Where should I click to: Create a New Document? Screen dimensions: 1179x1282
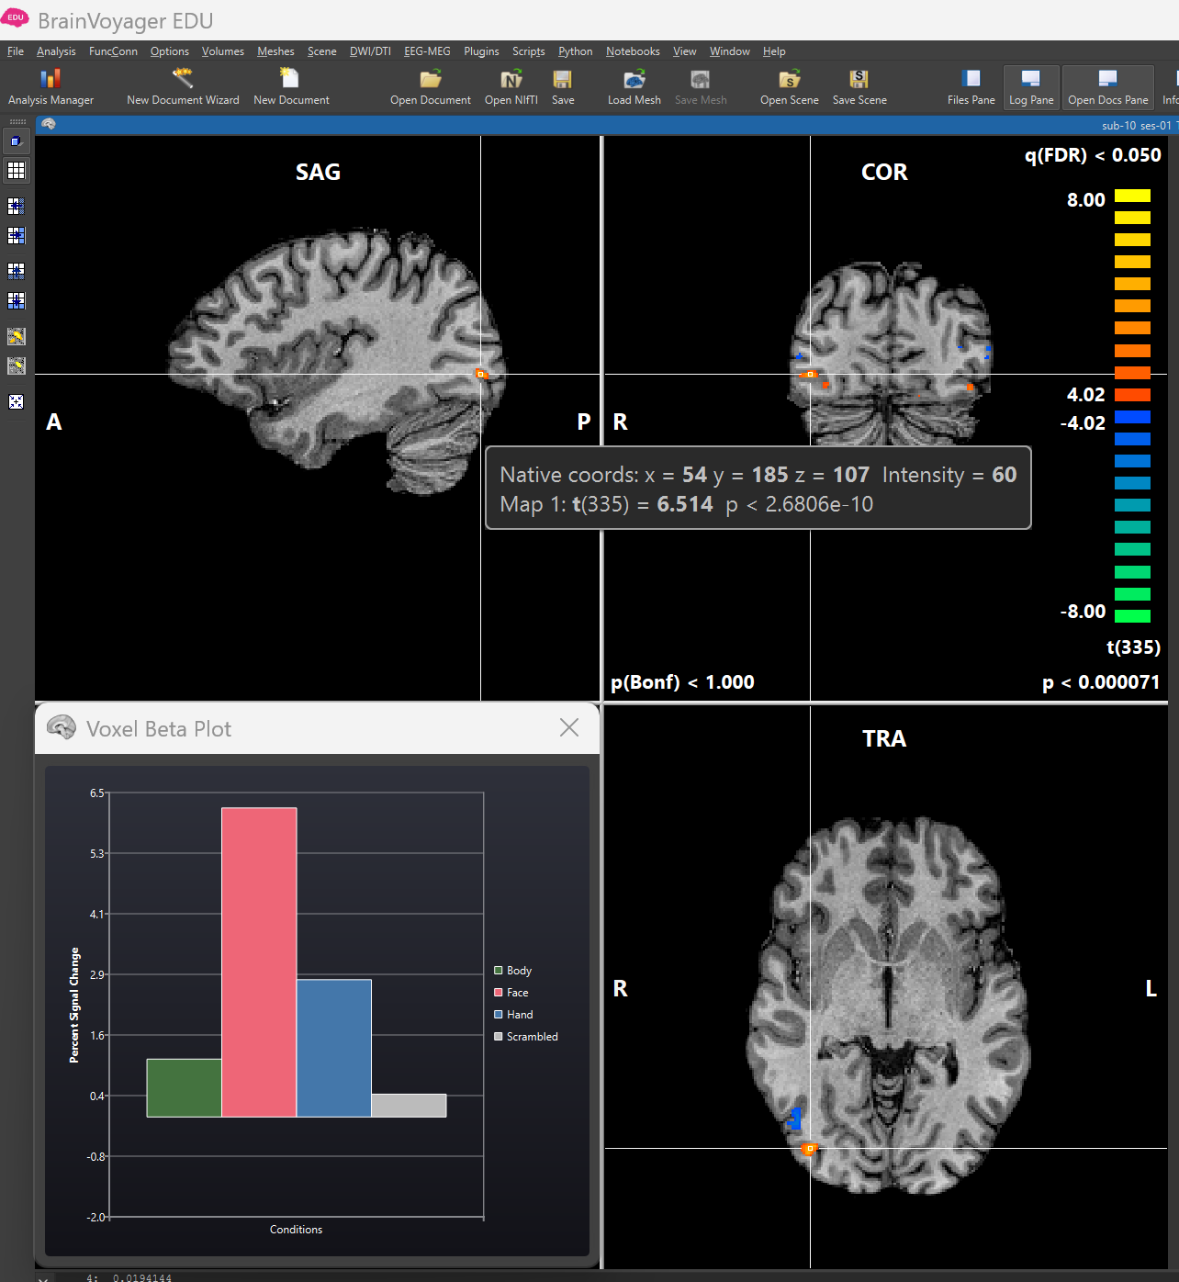291,87
